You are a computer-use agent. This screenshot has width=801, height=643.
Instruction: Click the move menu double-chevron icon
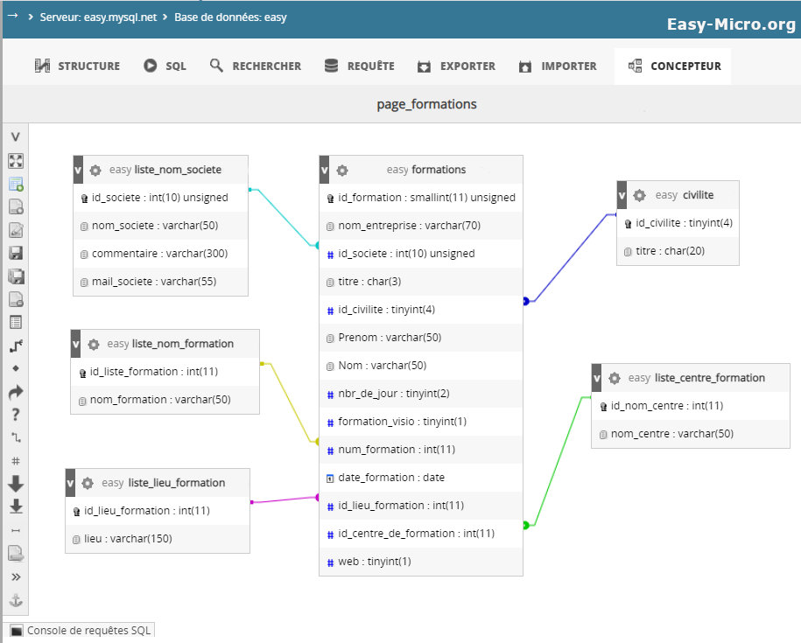point(16,577)
